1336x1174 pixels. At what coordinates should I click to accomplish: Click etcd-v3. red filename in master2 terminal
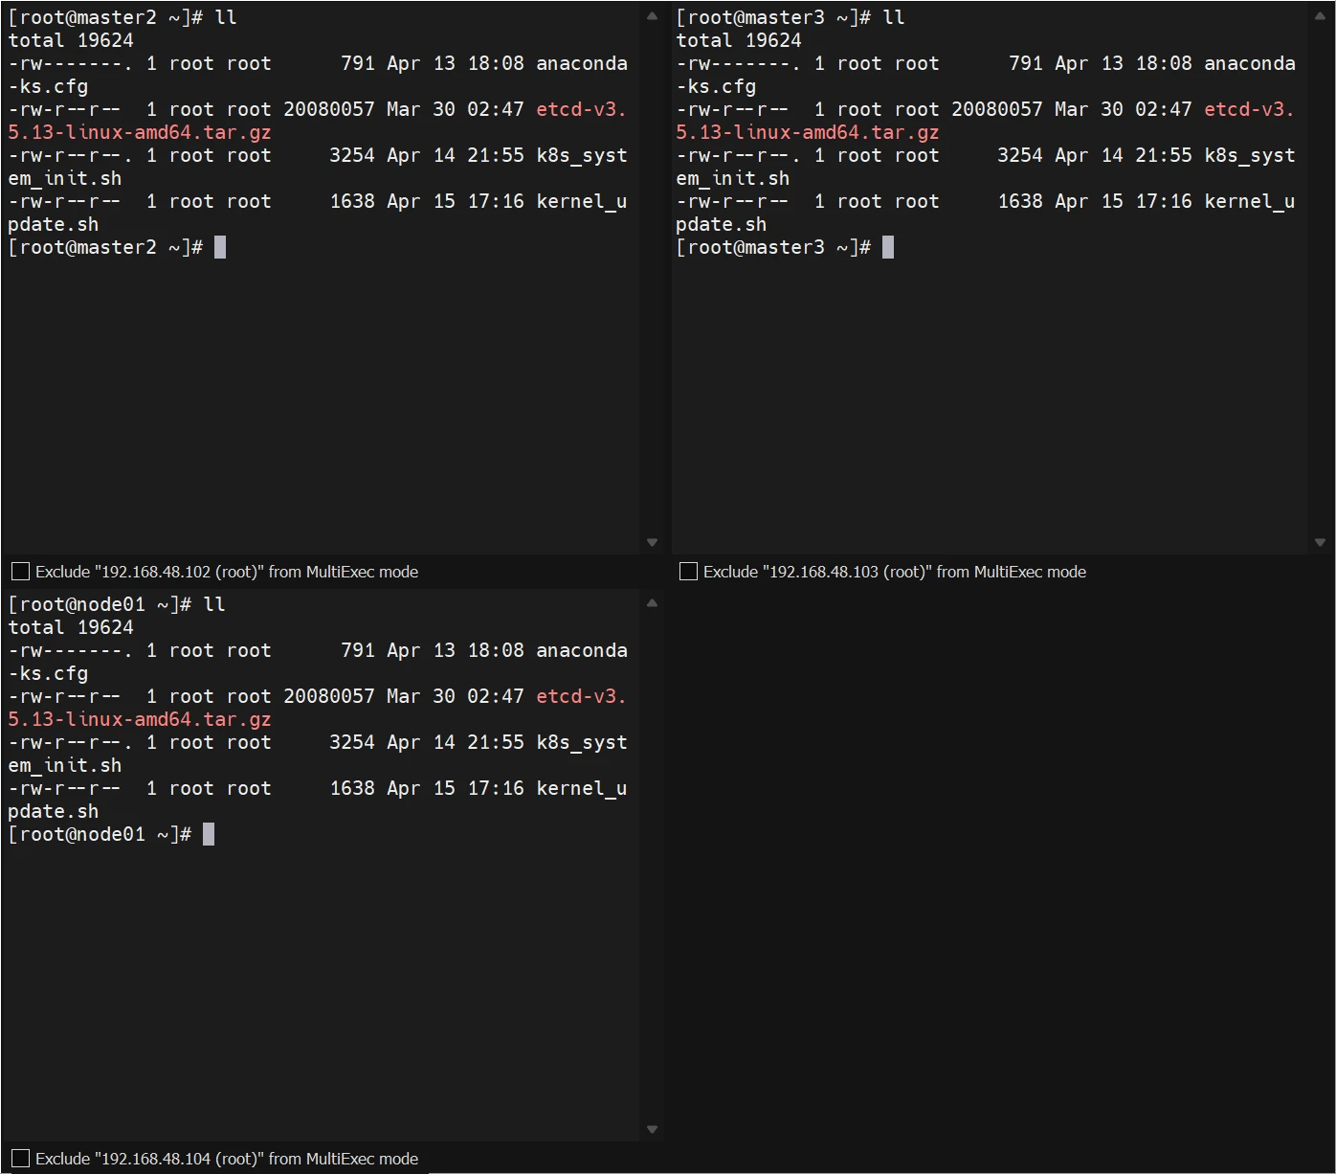click(x=581, y=110)
